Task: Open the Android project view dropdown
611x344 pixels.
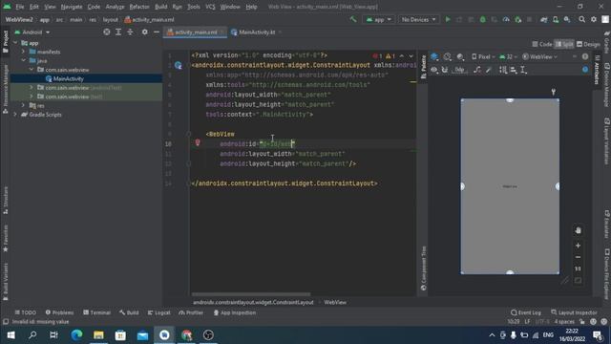Action: 32,32
